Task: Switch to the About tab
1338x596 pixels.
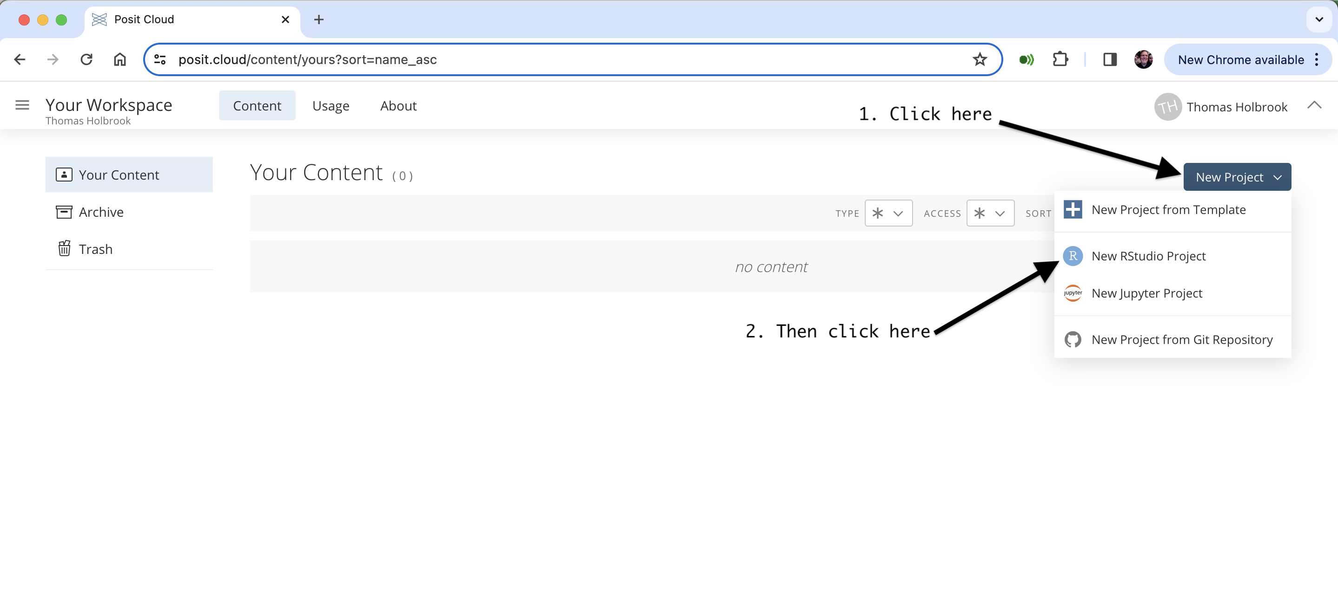Action: tap(398, 105)
